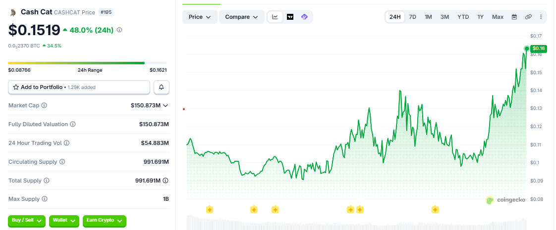The image size is (556, 230).
Task: Show Circulating Supply info icon
Action: pos(62,162)
